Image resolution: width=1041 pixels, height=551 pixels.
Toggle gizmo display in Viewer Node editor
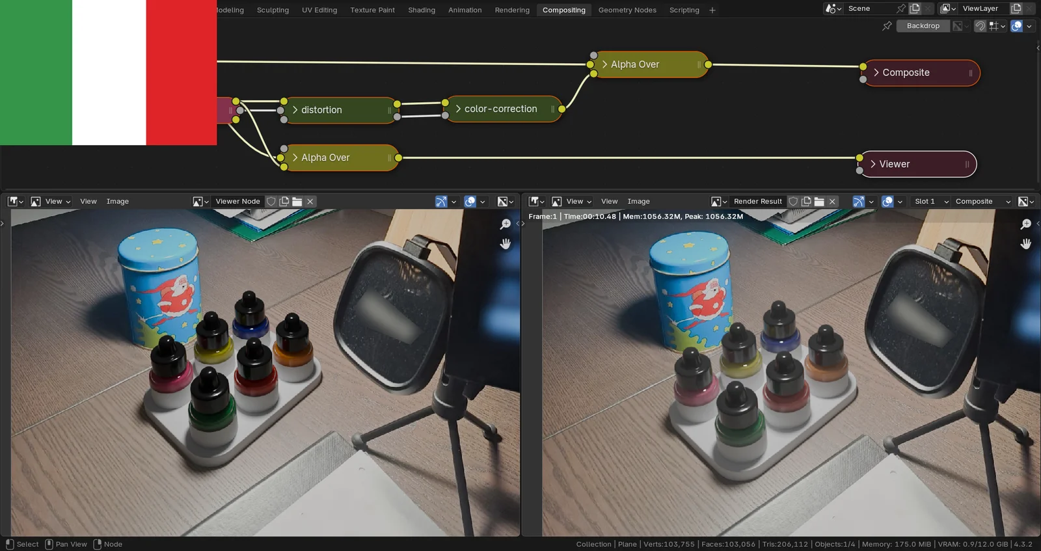(x=441, y=202)
